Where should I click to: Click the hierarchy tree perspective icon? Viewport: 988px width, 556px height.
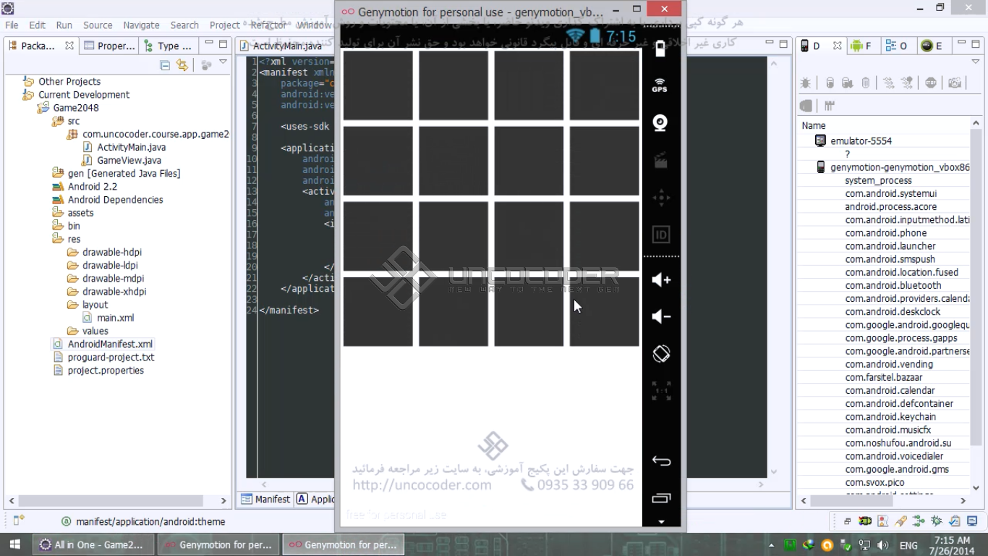(x=919, y=521)
